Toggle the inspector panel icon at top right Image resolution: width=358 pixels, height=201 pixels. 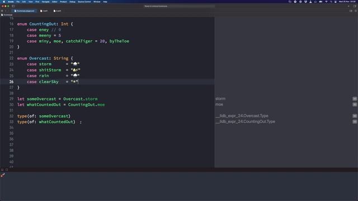point(355,6)
